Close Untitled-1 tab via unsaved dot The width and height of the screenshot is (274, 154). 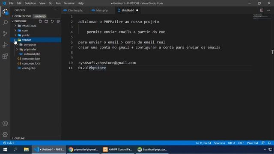tap(137, 10)
